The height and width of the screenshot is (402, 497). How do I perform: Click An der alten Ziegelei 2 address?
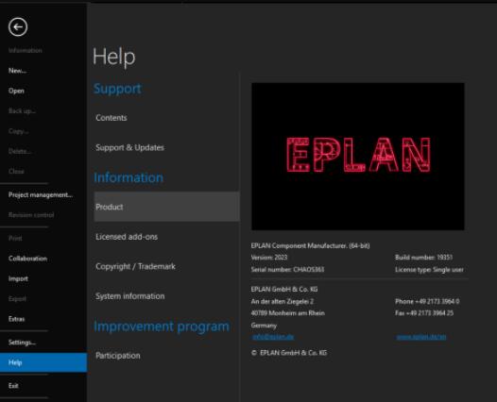283,301
